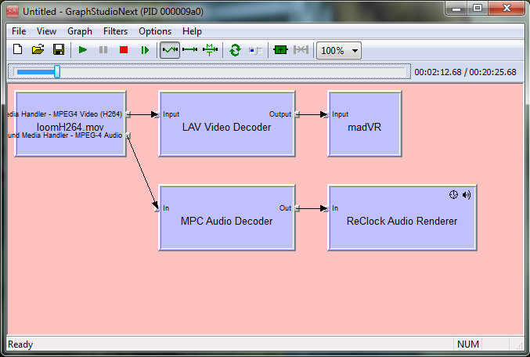
Task: Step one frame forward
Action: (x=145, y=50)
